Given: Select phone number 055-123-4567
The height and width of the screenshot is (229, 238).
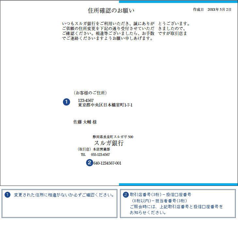Looking at the screenshot, I should (x=100, y=155).
